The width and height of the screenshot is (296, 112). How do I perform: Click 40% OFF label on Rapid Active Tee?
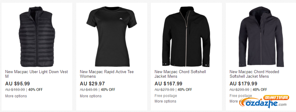tap(108, 90)
